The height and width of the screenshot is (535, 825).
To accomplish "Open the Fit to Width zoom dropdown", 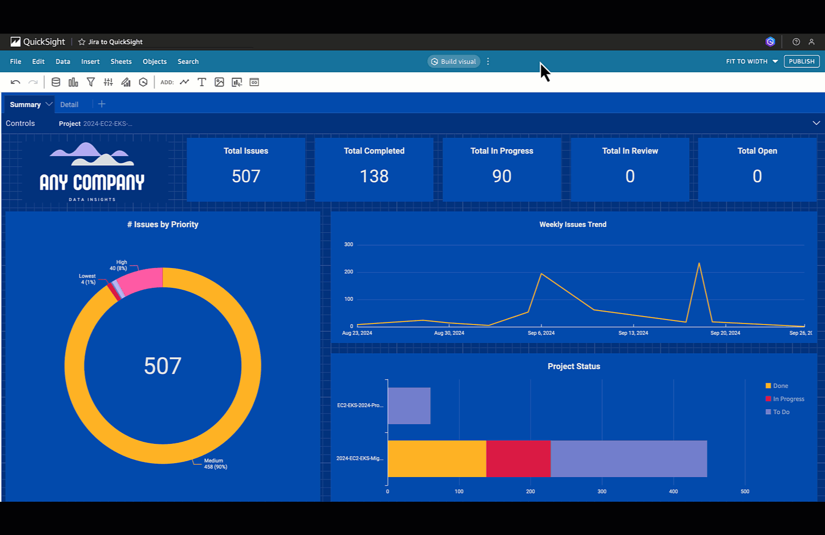I will (x=752, y=61).
